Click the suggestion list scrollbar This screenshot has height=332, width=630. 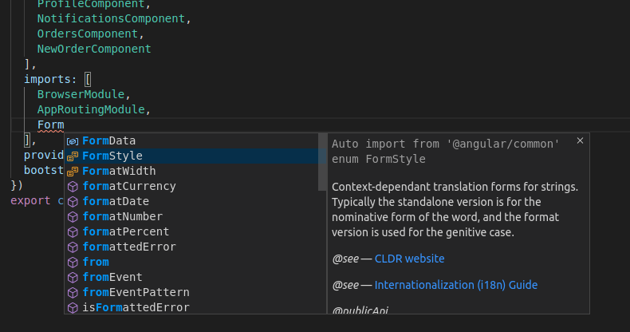323,160
